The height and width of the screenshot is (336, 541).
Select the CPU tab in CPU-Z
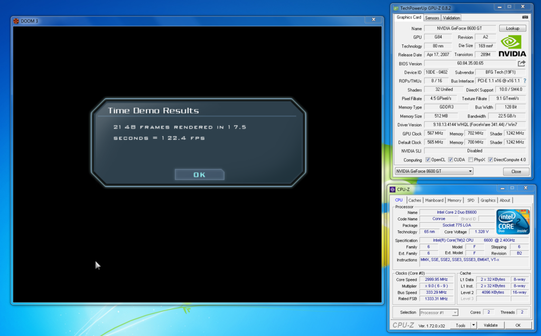(x=399, y=200)
